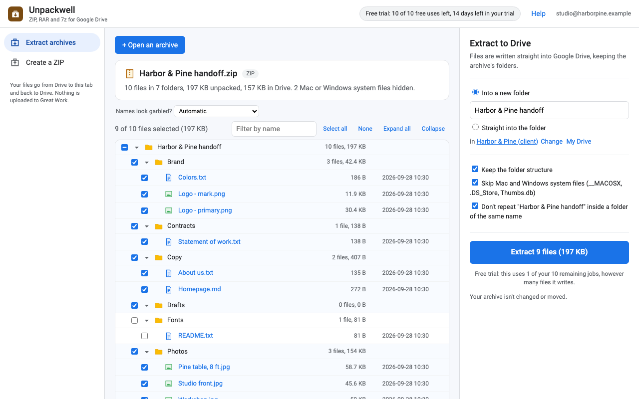Collapse the Copy folder arrow

click(147, 257)
